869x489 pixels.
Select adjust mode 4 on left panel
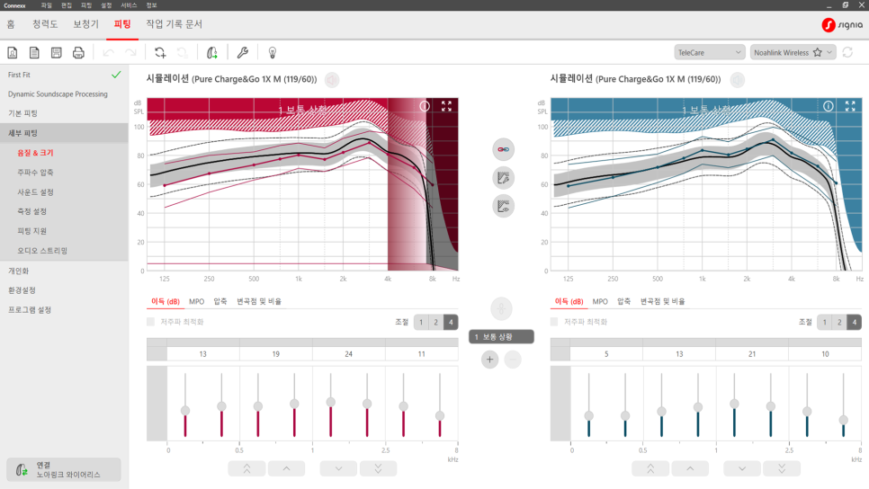coord(451,322)
